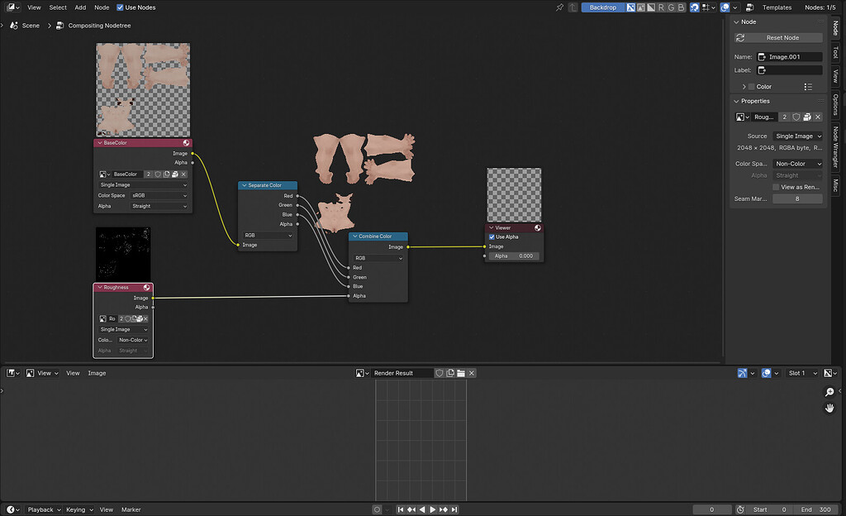Switch to the Options sidebar tab
The image size is (846, 516).
point(836,105)
